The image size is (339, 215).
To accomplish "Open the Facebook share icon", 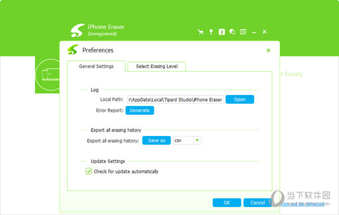I will click(x=221, y=32).
